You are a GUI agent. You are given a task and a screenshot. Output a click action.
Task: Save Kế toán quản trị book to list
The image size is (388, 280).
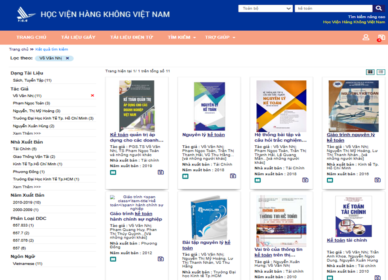[161, 172]
